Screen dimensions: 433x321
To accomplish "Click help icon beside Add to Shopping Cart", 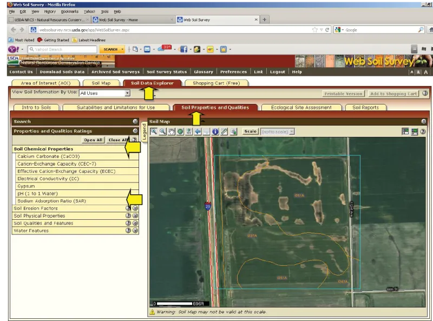I will tap(425, 94).
